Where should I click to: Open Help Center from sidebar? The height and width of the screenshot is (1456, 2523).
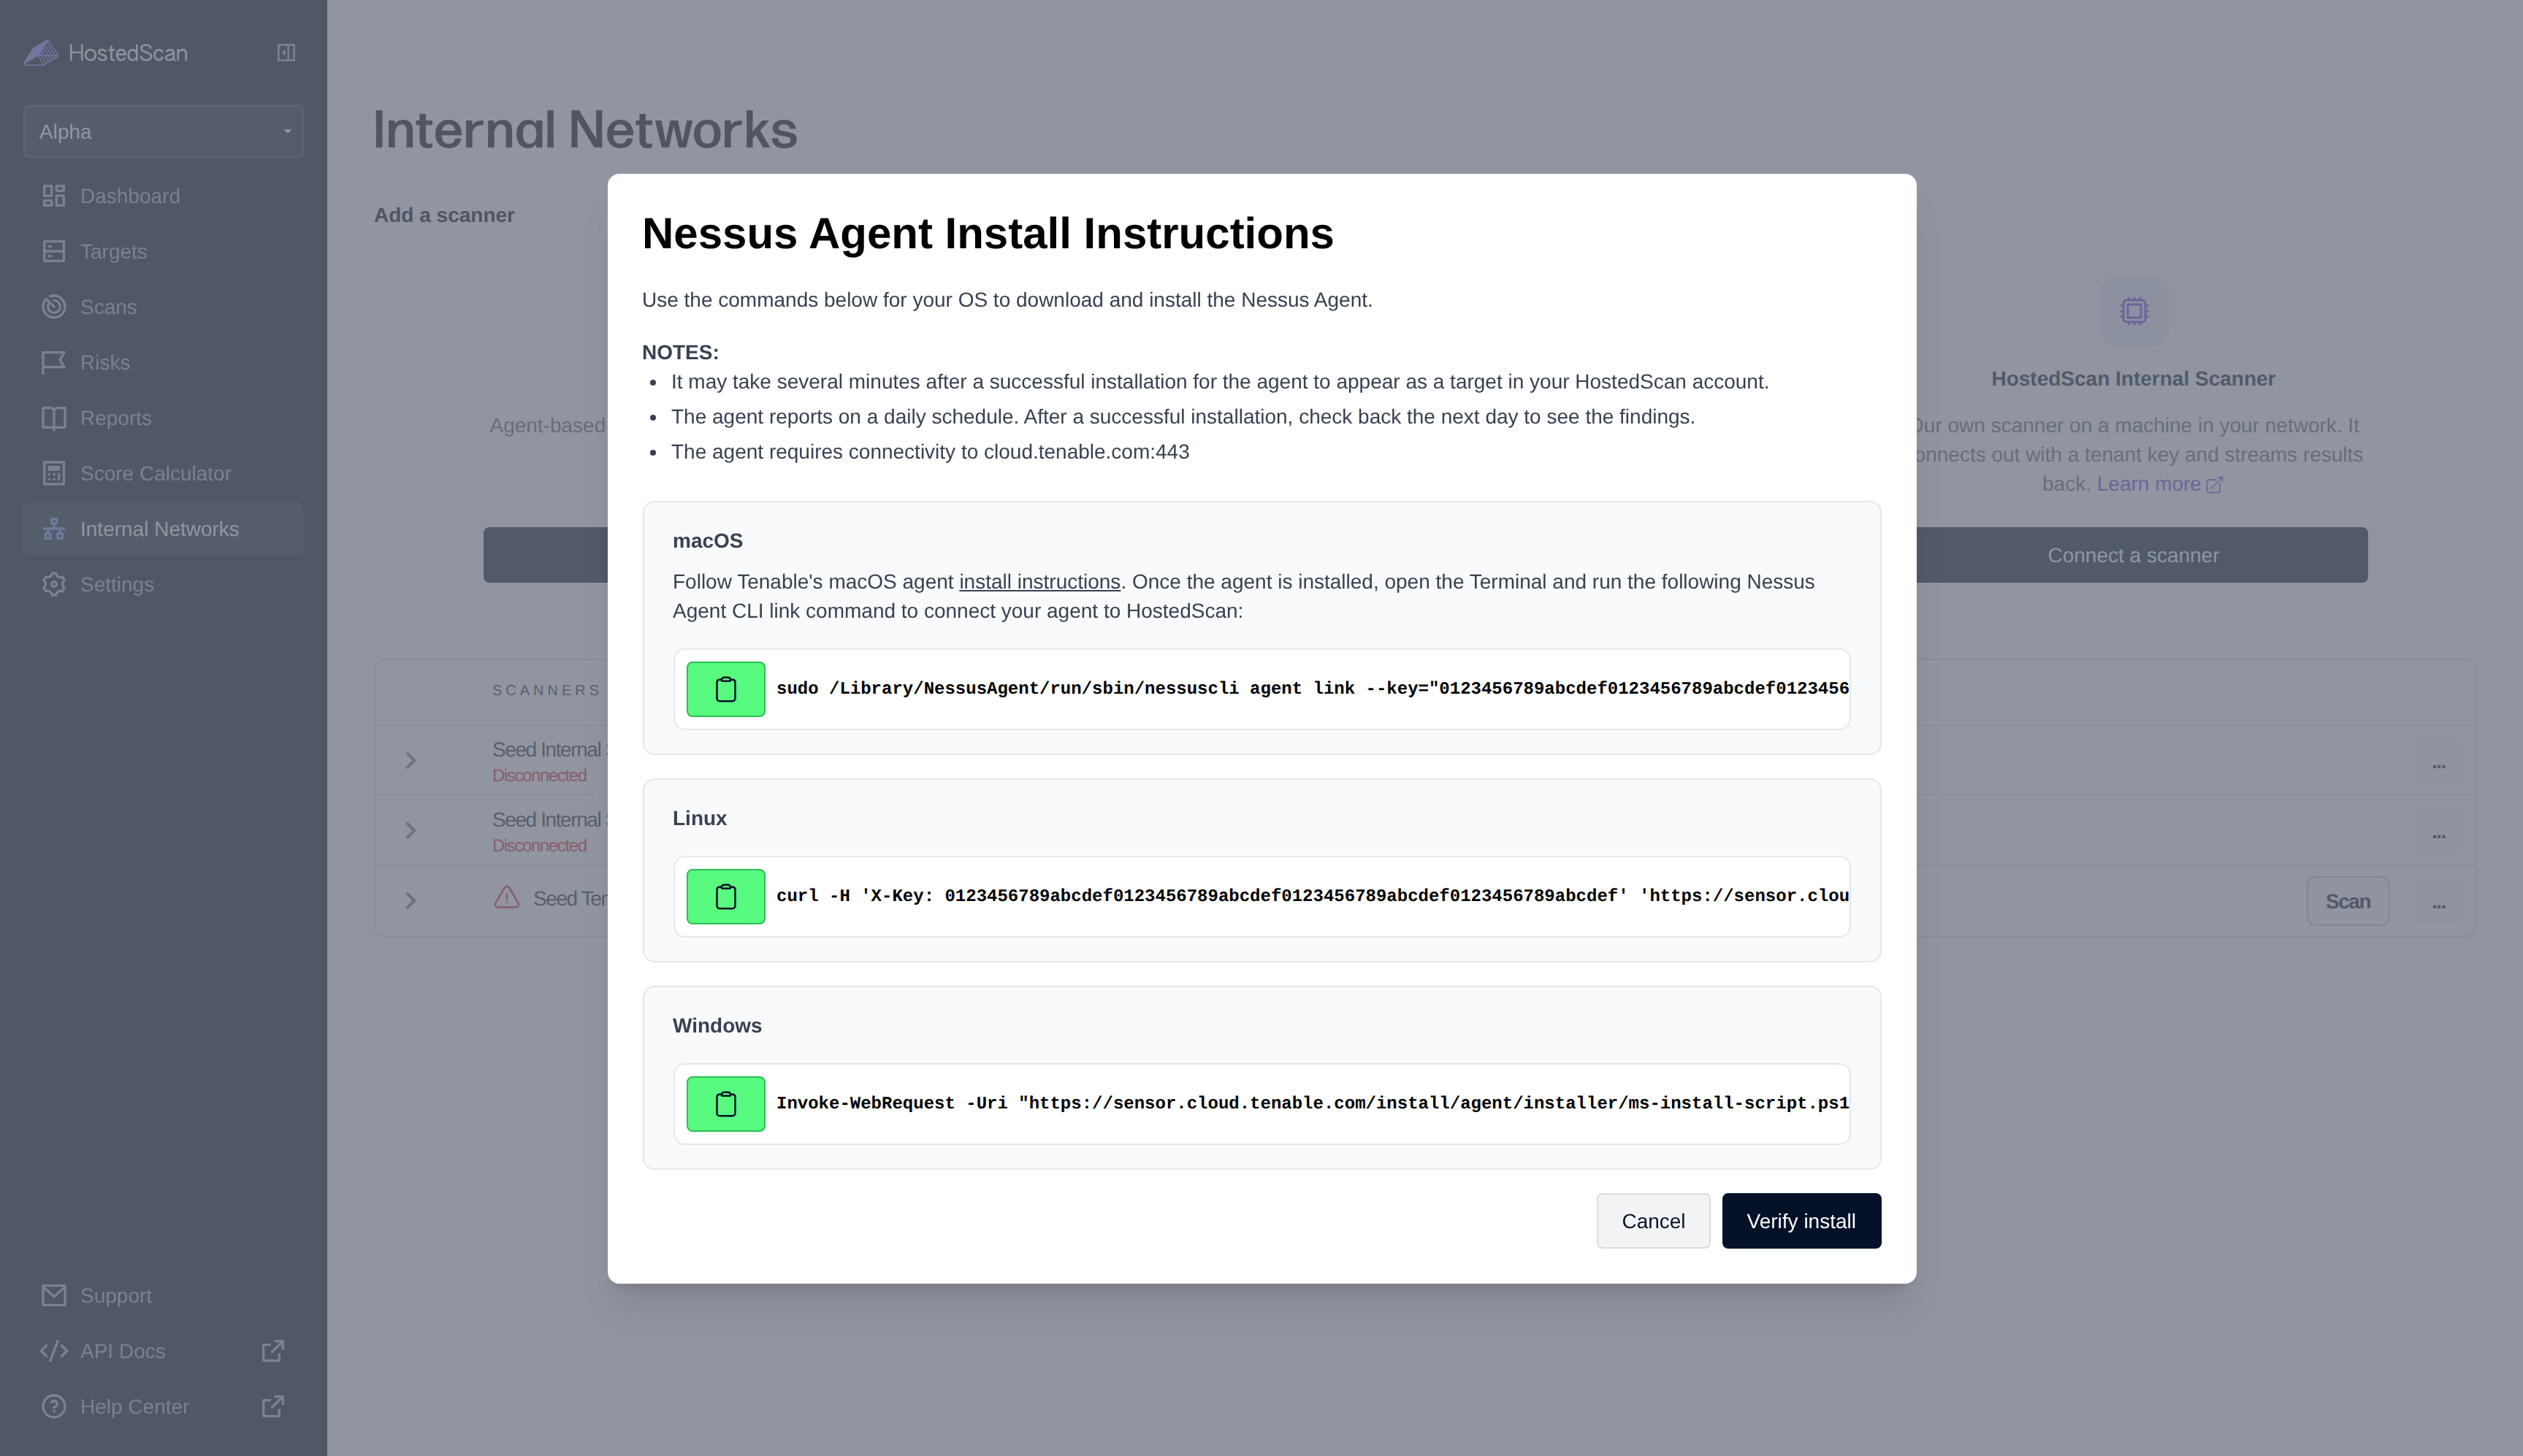164,1406
